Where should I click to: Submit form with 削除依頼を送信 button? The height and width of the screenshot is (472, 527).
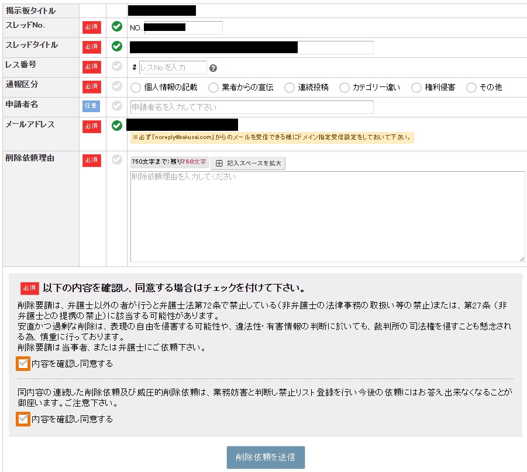[266, 457]
